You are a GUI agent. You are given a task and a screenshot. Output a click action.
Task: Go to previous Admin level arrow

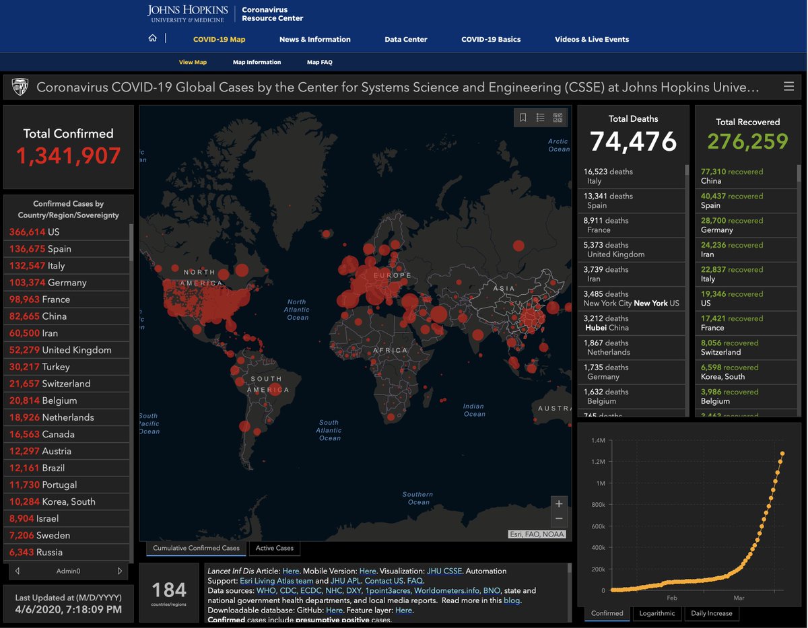tap(18, 571)
